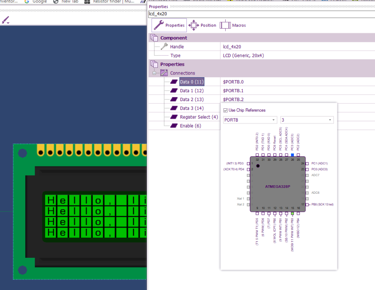Switch to the Position tab
Image resolution: width=375 pixels, height=290 pixels.
click(202, 25)
